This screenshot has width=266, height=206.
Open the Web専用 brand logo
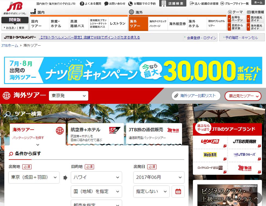(x=210, y=155)
